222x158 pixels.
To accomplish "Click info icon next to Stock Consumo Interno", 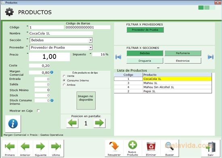I will (52, 100).
